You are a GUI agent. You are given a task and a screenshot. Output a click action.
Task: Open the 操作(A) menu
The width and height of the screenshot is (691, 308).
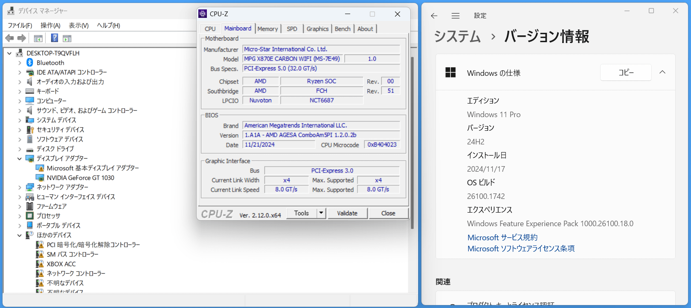pyautogui.click(x=50, y=26)
